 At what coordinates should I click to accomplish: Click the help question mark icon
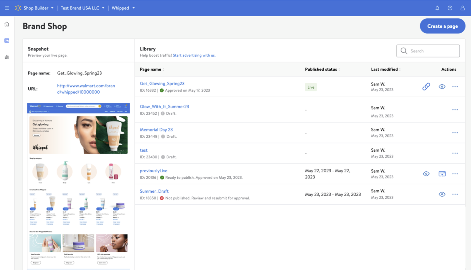[x=450, y=8]
